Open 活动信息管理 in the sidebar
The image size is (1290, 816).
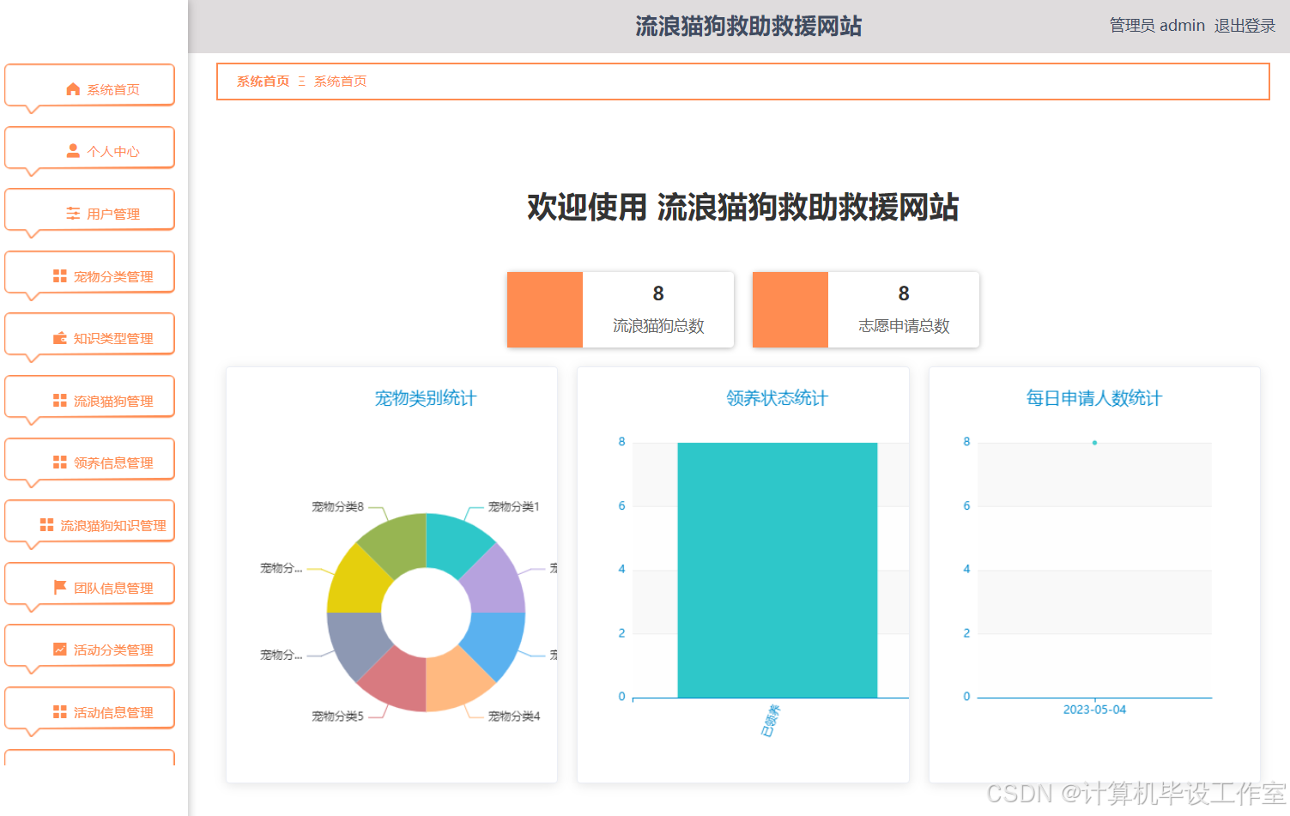[89, 709]
